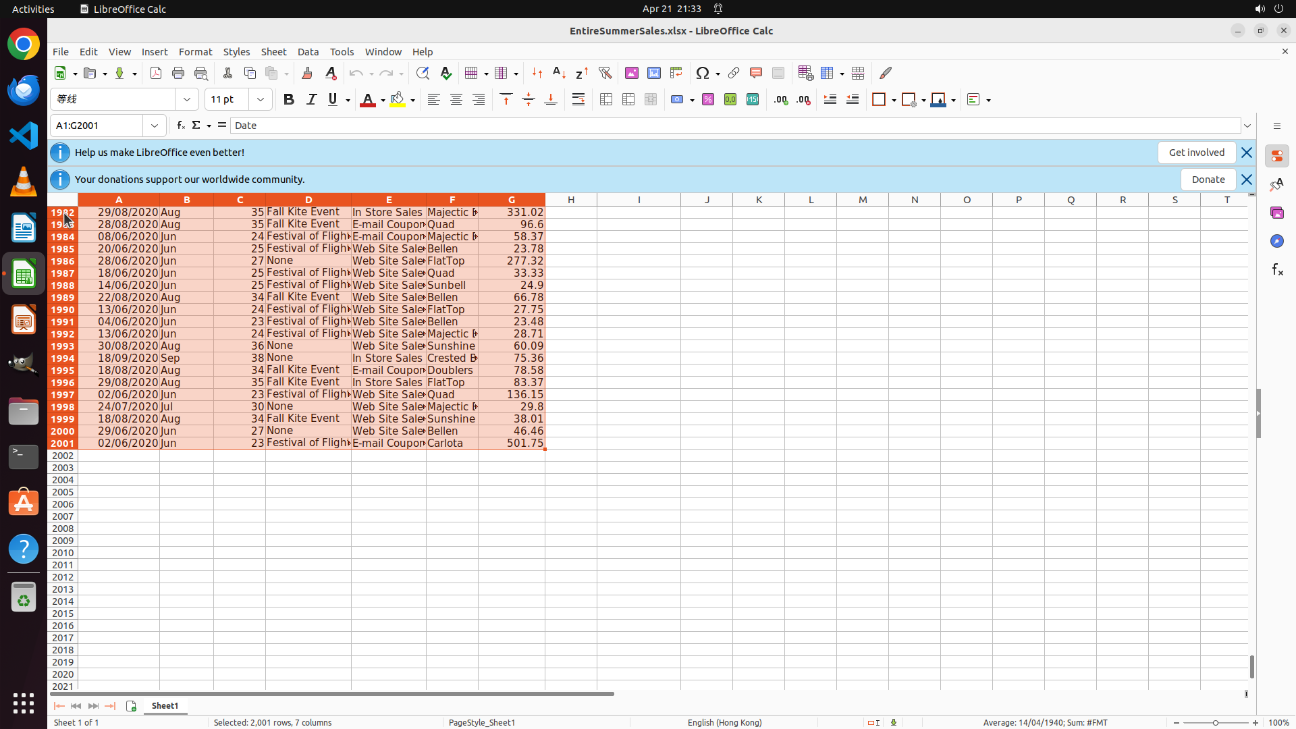Toggle Italic formatting
The width and height of the screenshot is (1296, 729).
click(311, 100)
